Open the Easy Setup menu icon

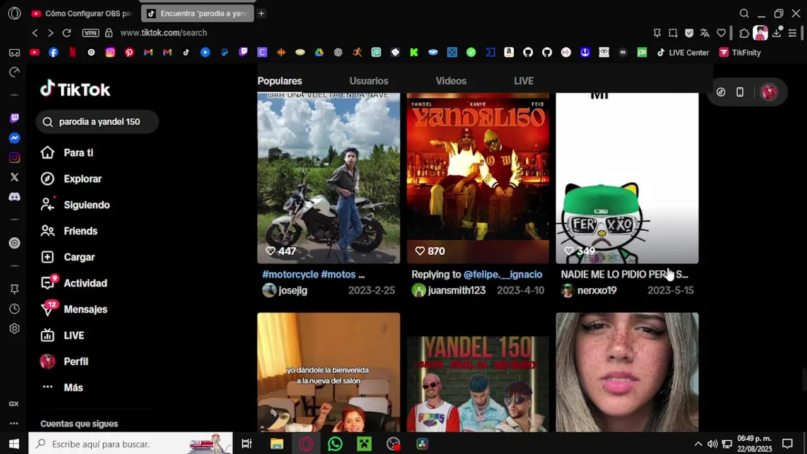click(792, 33)
